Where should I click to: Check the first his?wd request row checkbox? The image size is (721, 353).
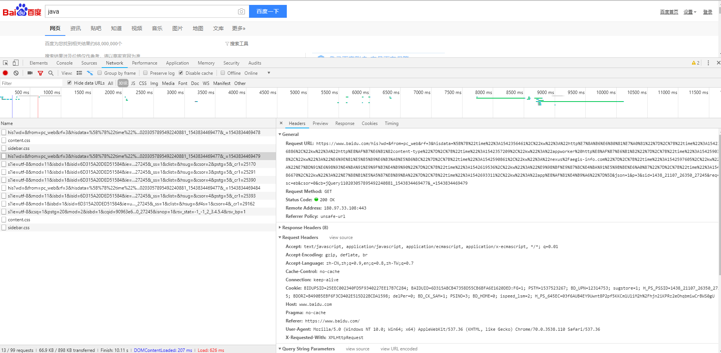(x=4, y=133)
